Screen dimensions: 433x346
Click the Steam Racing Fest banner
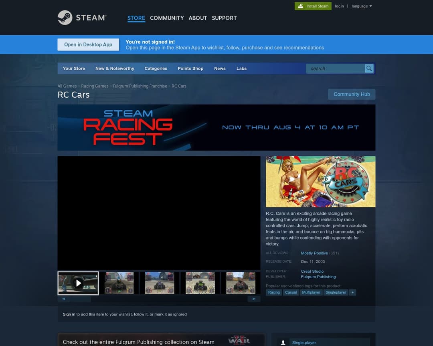tap(216, 127)
